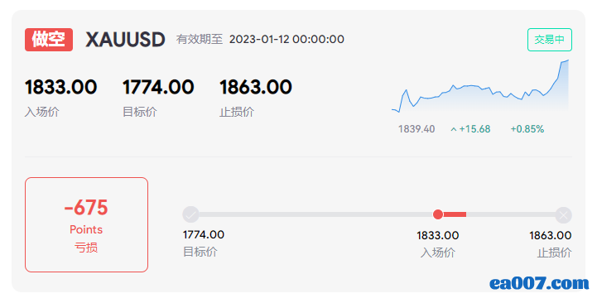This screenshot has width=597, height=303.
Task: Click the green up-arrow change icon
Action: point(454,129)
